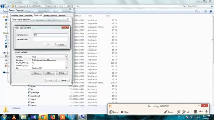
Task: Switch to Computer Name tab
Action: [17, 16]
